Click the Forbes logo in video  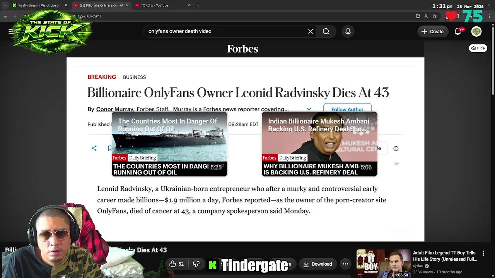tap(242, 49)
